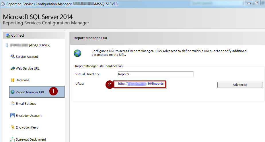Click the Database cylinder icon

(13, 80)
